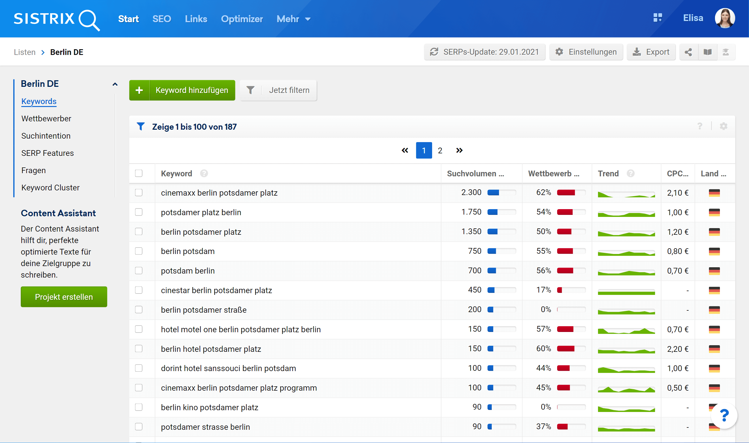Open the handbook book icon

click(x=708, y=52)
